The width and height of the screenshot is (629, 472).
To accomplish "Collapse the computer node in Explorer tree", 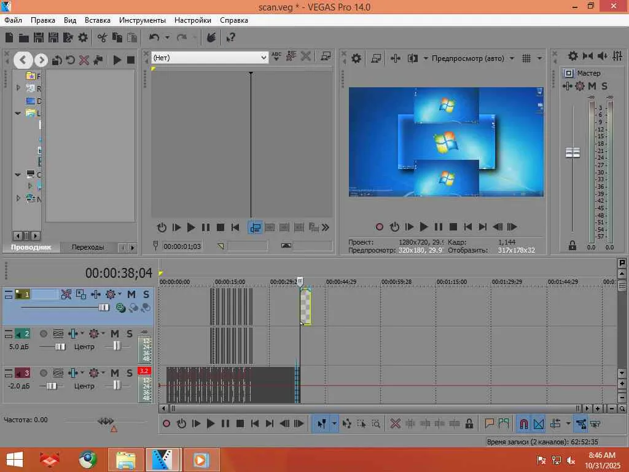I will [18, 175].
